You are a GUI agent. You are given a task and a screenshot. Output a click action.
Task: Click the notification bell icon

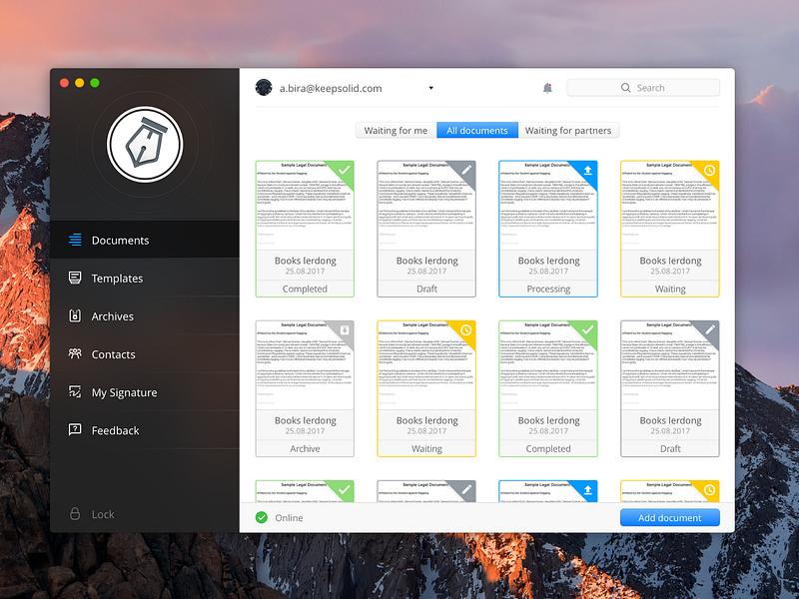pyautogui.click(x=547, y=88)
